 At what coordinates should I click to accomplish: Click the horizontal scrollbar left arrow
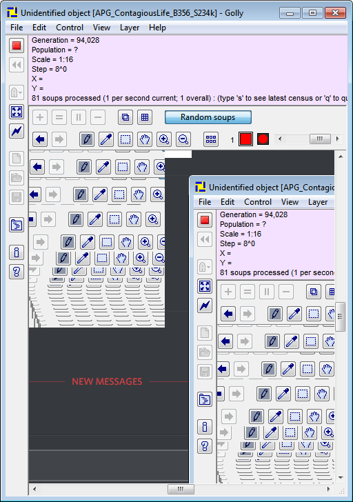[x=34, y=489]
